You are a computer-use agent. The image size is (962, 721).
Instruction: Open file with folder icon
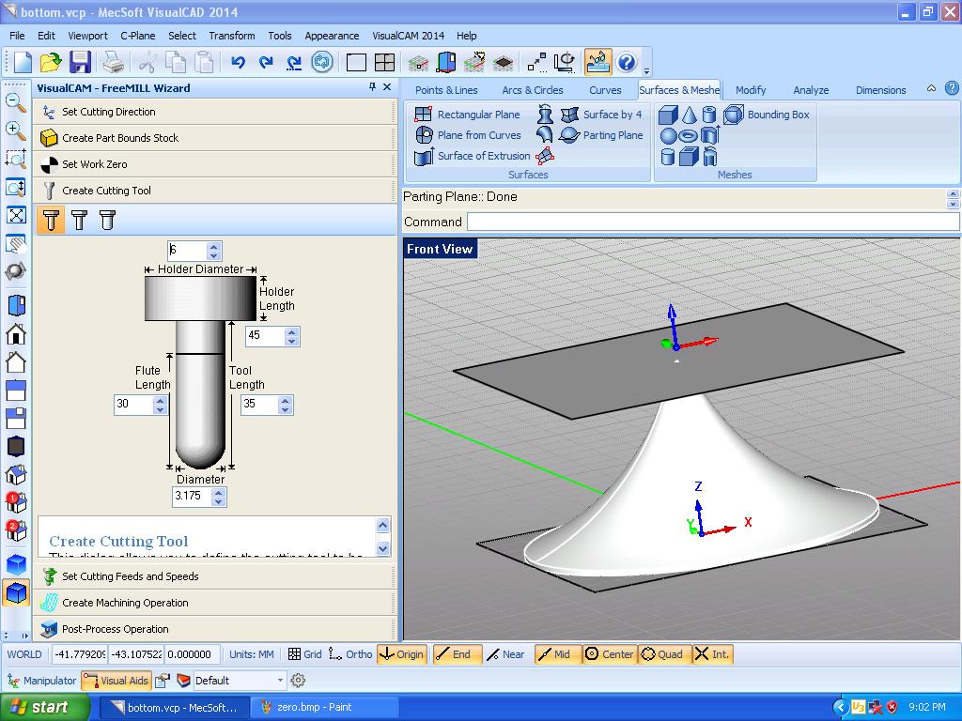(x=51, y=63)
